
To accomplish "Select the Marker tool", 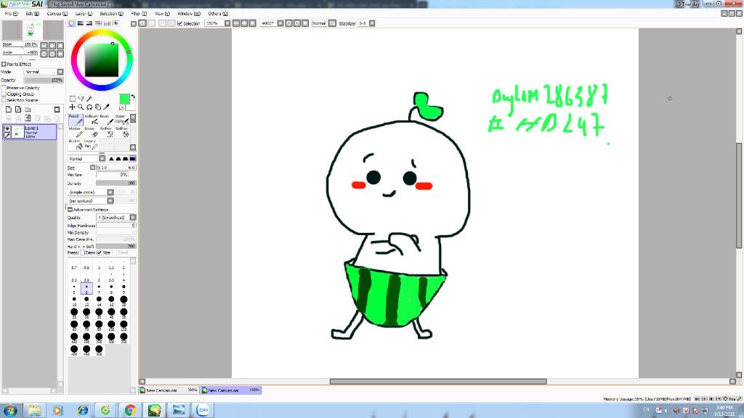I will [x=75, y=132].
